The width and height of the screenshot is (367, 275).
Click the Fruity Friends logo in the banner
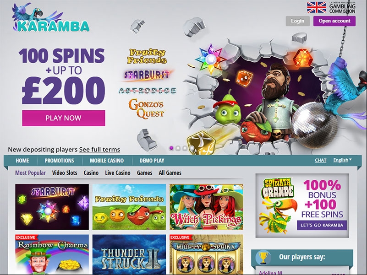(147, 56)
